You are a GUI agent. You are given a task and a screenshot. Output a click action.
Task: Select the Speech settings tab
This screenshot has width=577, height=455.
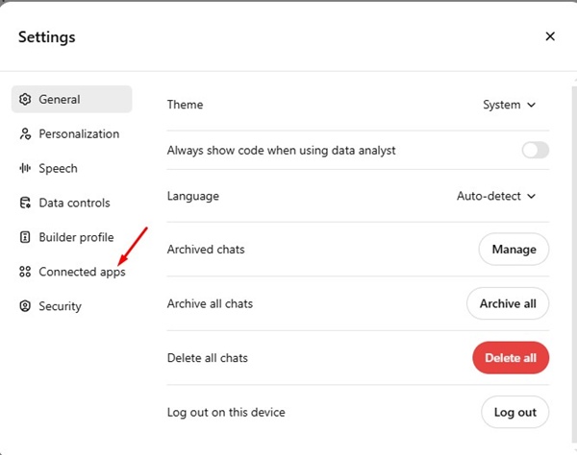click(x=58, y=169)
